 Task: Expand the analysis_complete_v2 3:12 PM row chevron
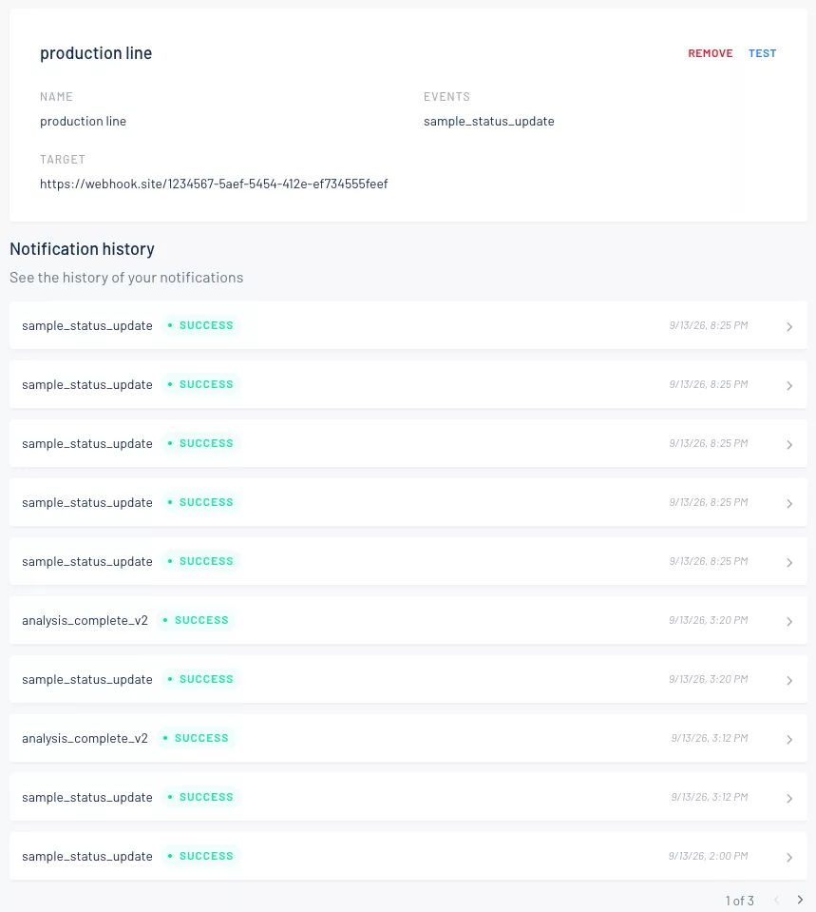tap(789, 739)
